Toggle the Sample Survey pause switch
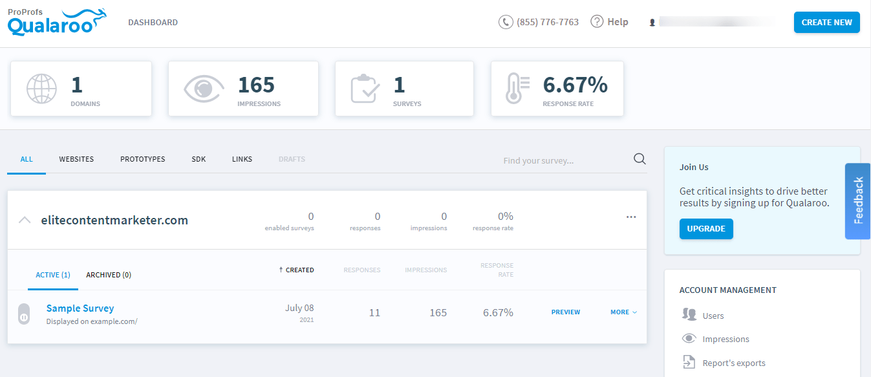The width and height of the screenshot is (871, 377). tap(24, 314)
